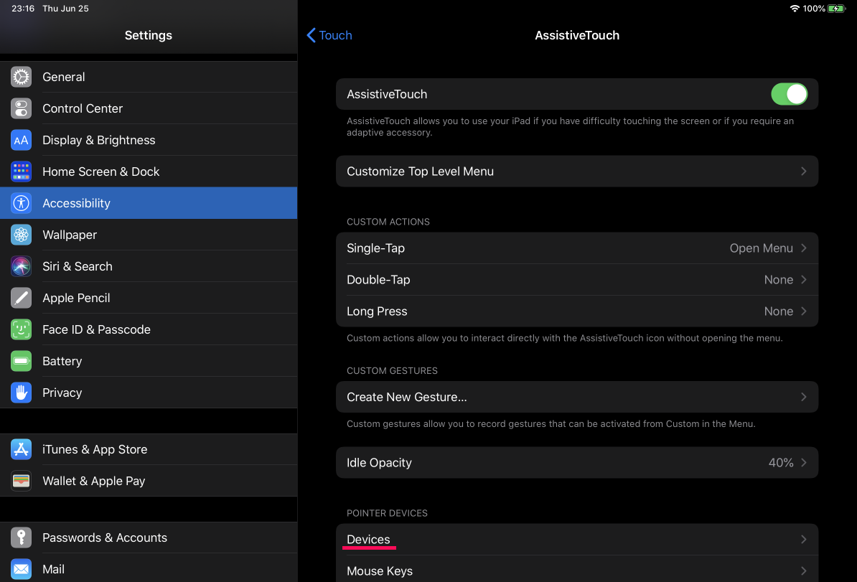The height and width of the screenshot is (582, 857).
Task: Open Wallpaper settings
Action: pyautogui.click(x=149, y=235)
